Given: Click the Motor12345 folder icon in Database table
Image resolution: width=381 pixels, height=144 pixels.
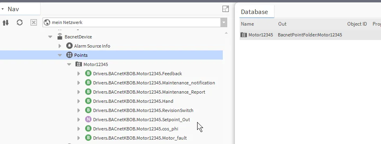Looking at the screenshot, I should [243, 35].
